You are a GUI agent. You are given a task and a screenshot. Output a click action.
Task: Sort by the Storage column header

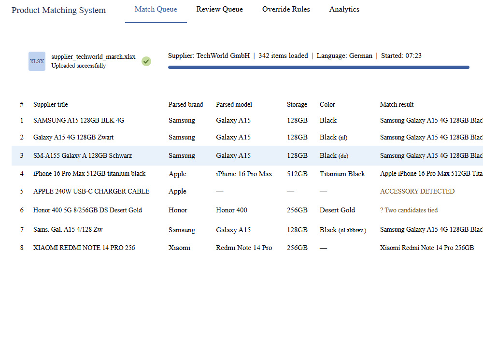point(297,105)
